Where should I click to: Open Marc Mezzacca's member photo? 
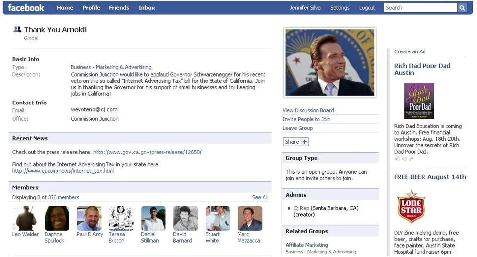pyautogui.click(x=250, y=218)
